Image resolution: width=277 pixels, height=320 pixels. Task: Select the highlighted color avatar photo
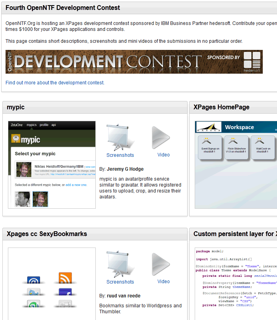tap(40, 199)
